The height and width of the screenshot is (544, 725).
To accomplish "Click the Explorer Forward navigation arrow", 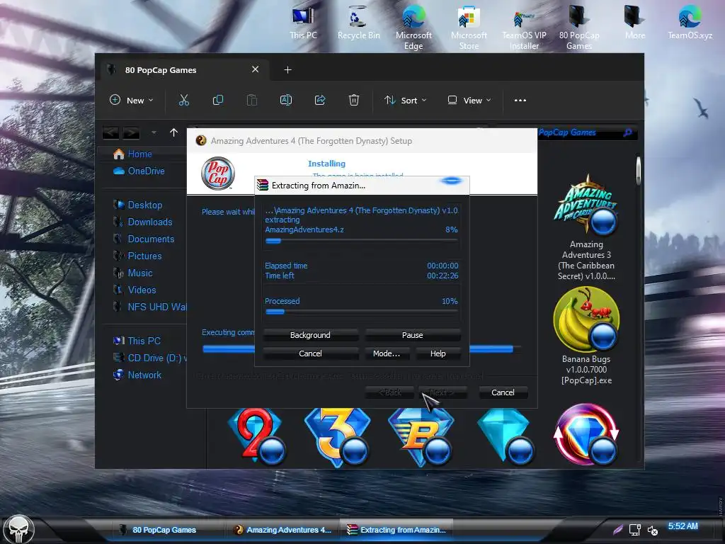I will click(131, 133).
